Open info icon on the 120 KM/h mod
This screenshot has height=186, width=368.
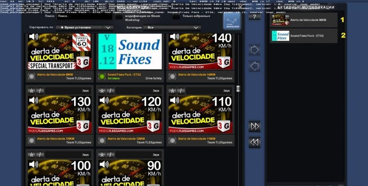(111, 91)
